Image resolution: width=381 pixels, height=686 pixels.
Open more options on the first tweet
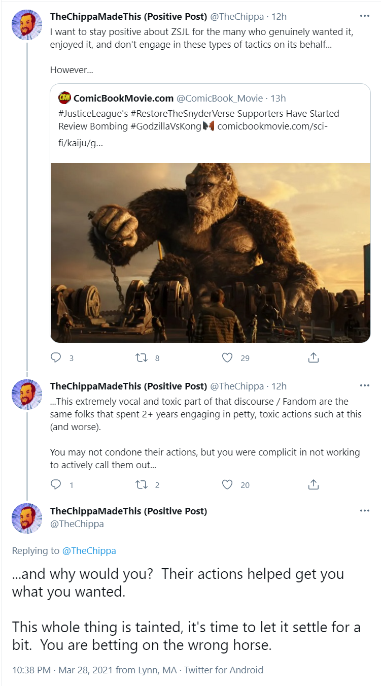tap(364, 16)
